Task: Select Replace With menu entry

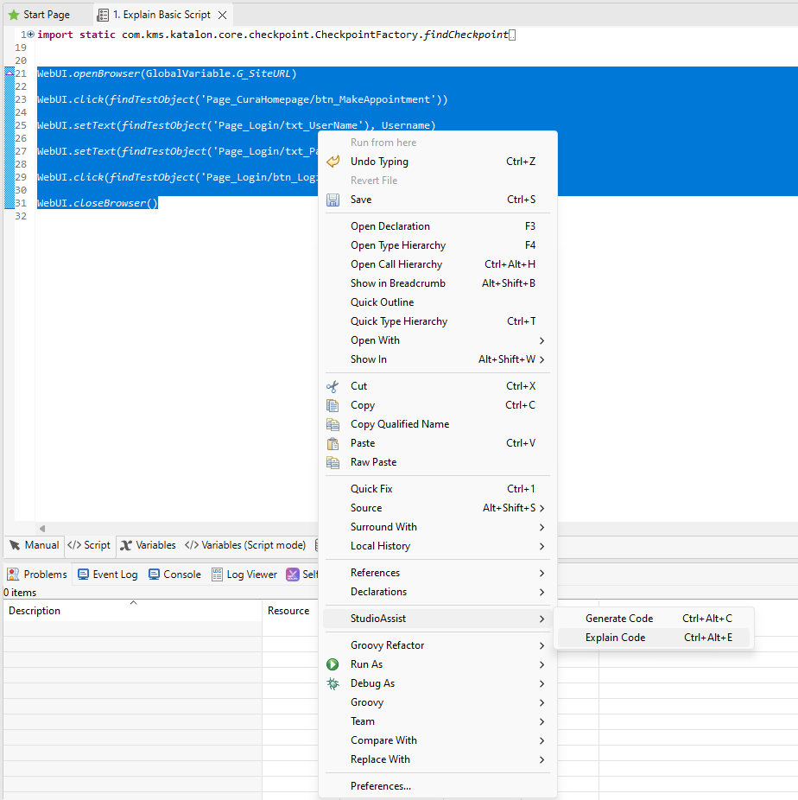Action: coord(437,759)
